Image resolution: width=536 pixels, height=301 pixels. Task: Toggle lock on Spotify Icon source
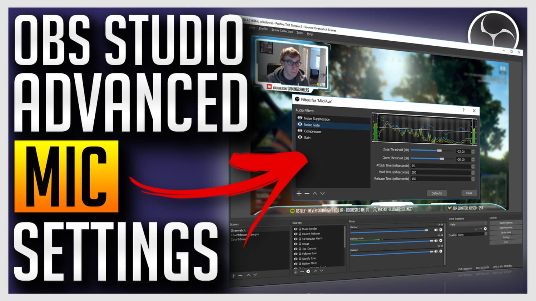tap(300, 259)
